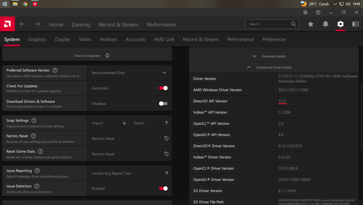Click Factory Reset circular arrow icon
Viewport: 363px width, 205px height.
pyautogui.click(x=166, y=138)
